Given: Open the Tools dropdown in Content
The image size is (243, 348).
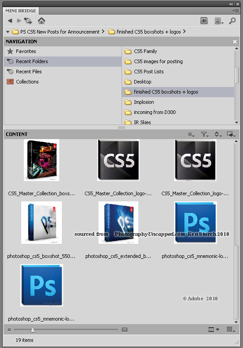Looking at the screenshot, I should [231, 134].
